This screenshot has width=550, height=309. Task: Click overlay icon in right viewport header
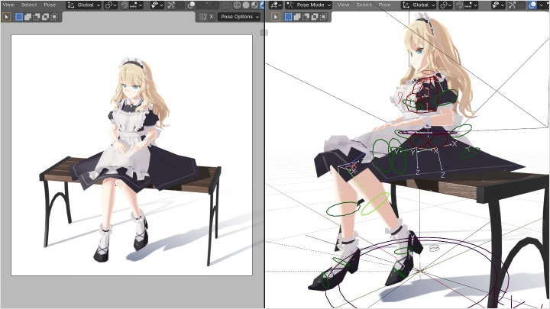coord(533,5)
